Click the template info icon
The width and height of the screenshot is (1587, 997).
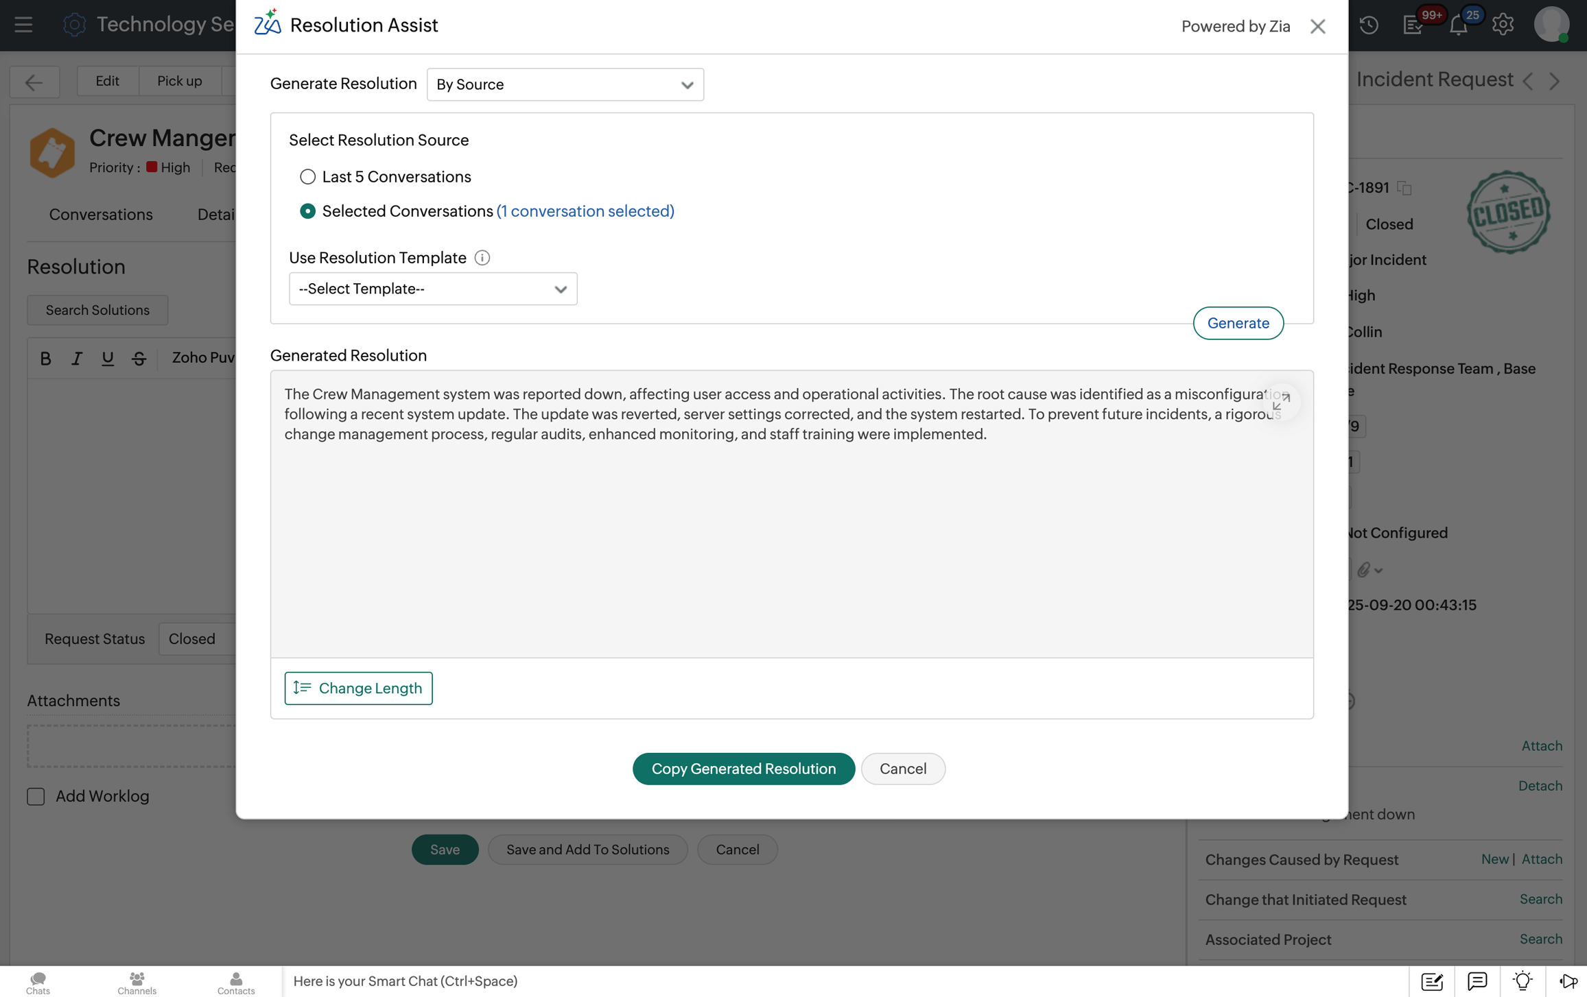coord(482,258)
